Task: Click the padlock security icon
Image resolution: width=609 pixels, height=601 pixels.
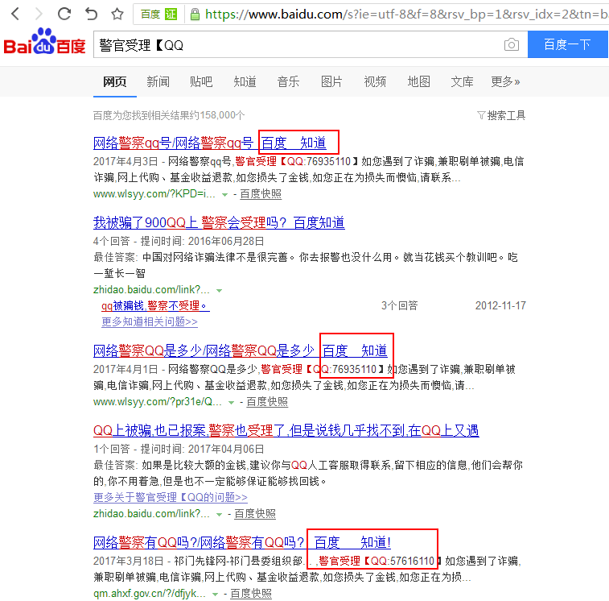Action: [x=195, y=15]
